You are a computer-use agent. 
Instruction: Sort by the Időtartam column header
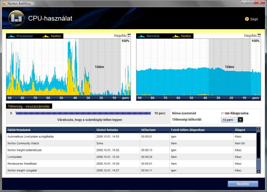point(155,130)
